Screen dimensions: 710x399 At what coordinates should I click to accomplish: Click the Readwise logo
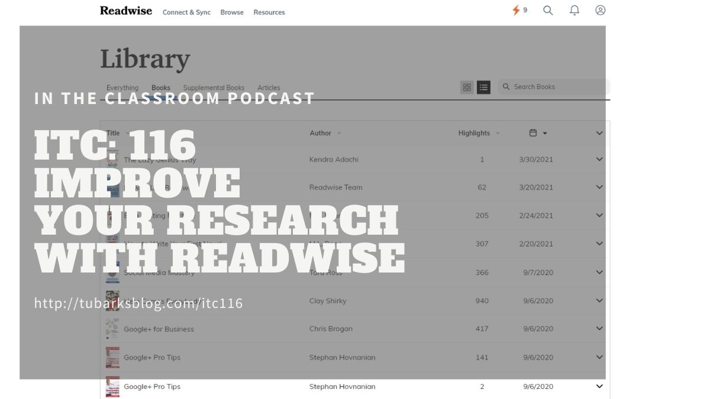point(125,11)
